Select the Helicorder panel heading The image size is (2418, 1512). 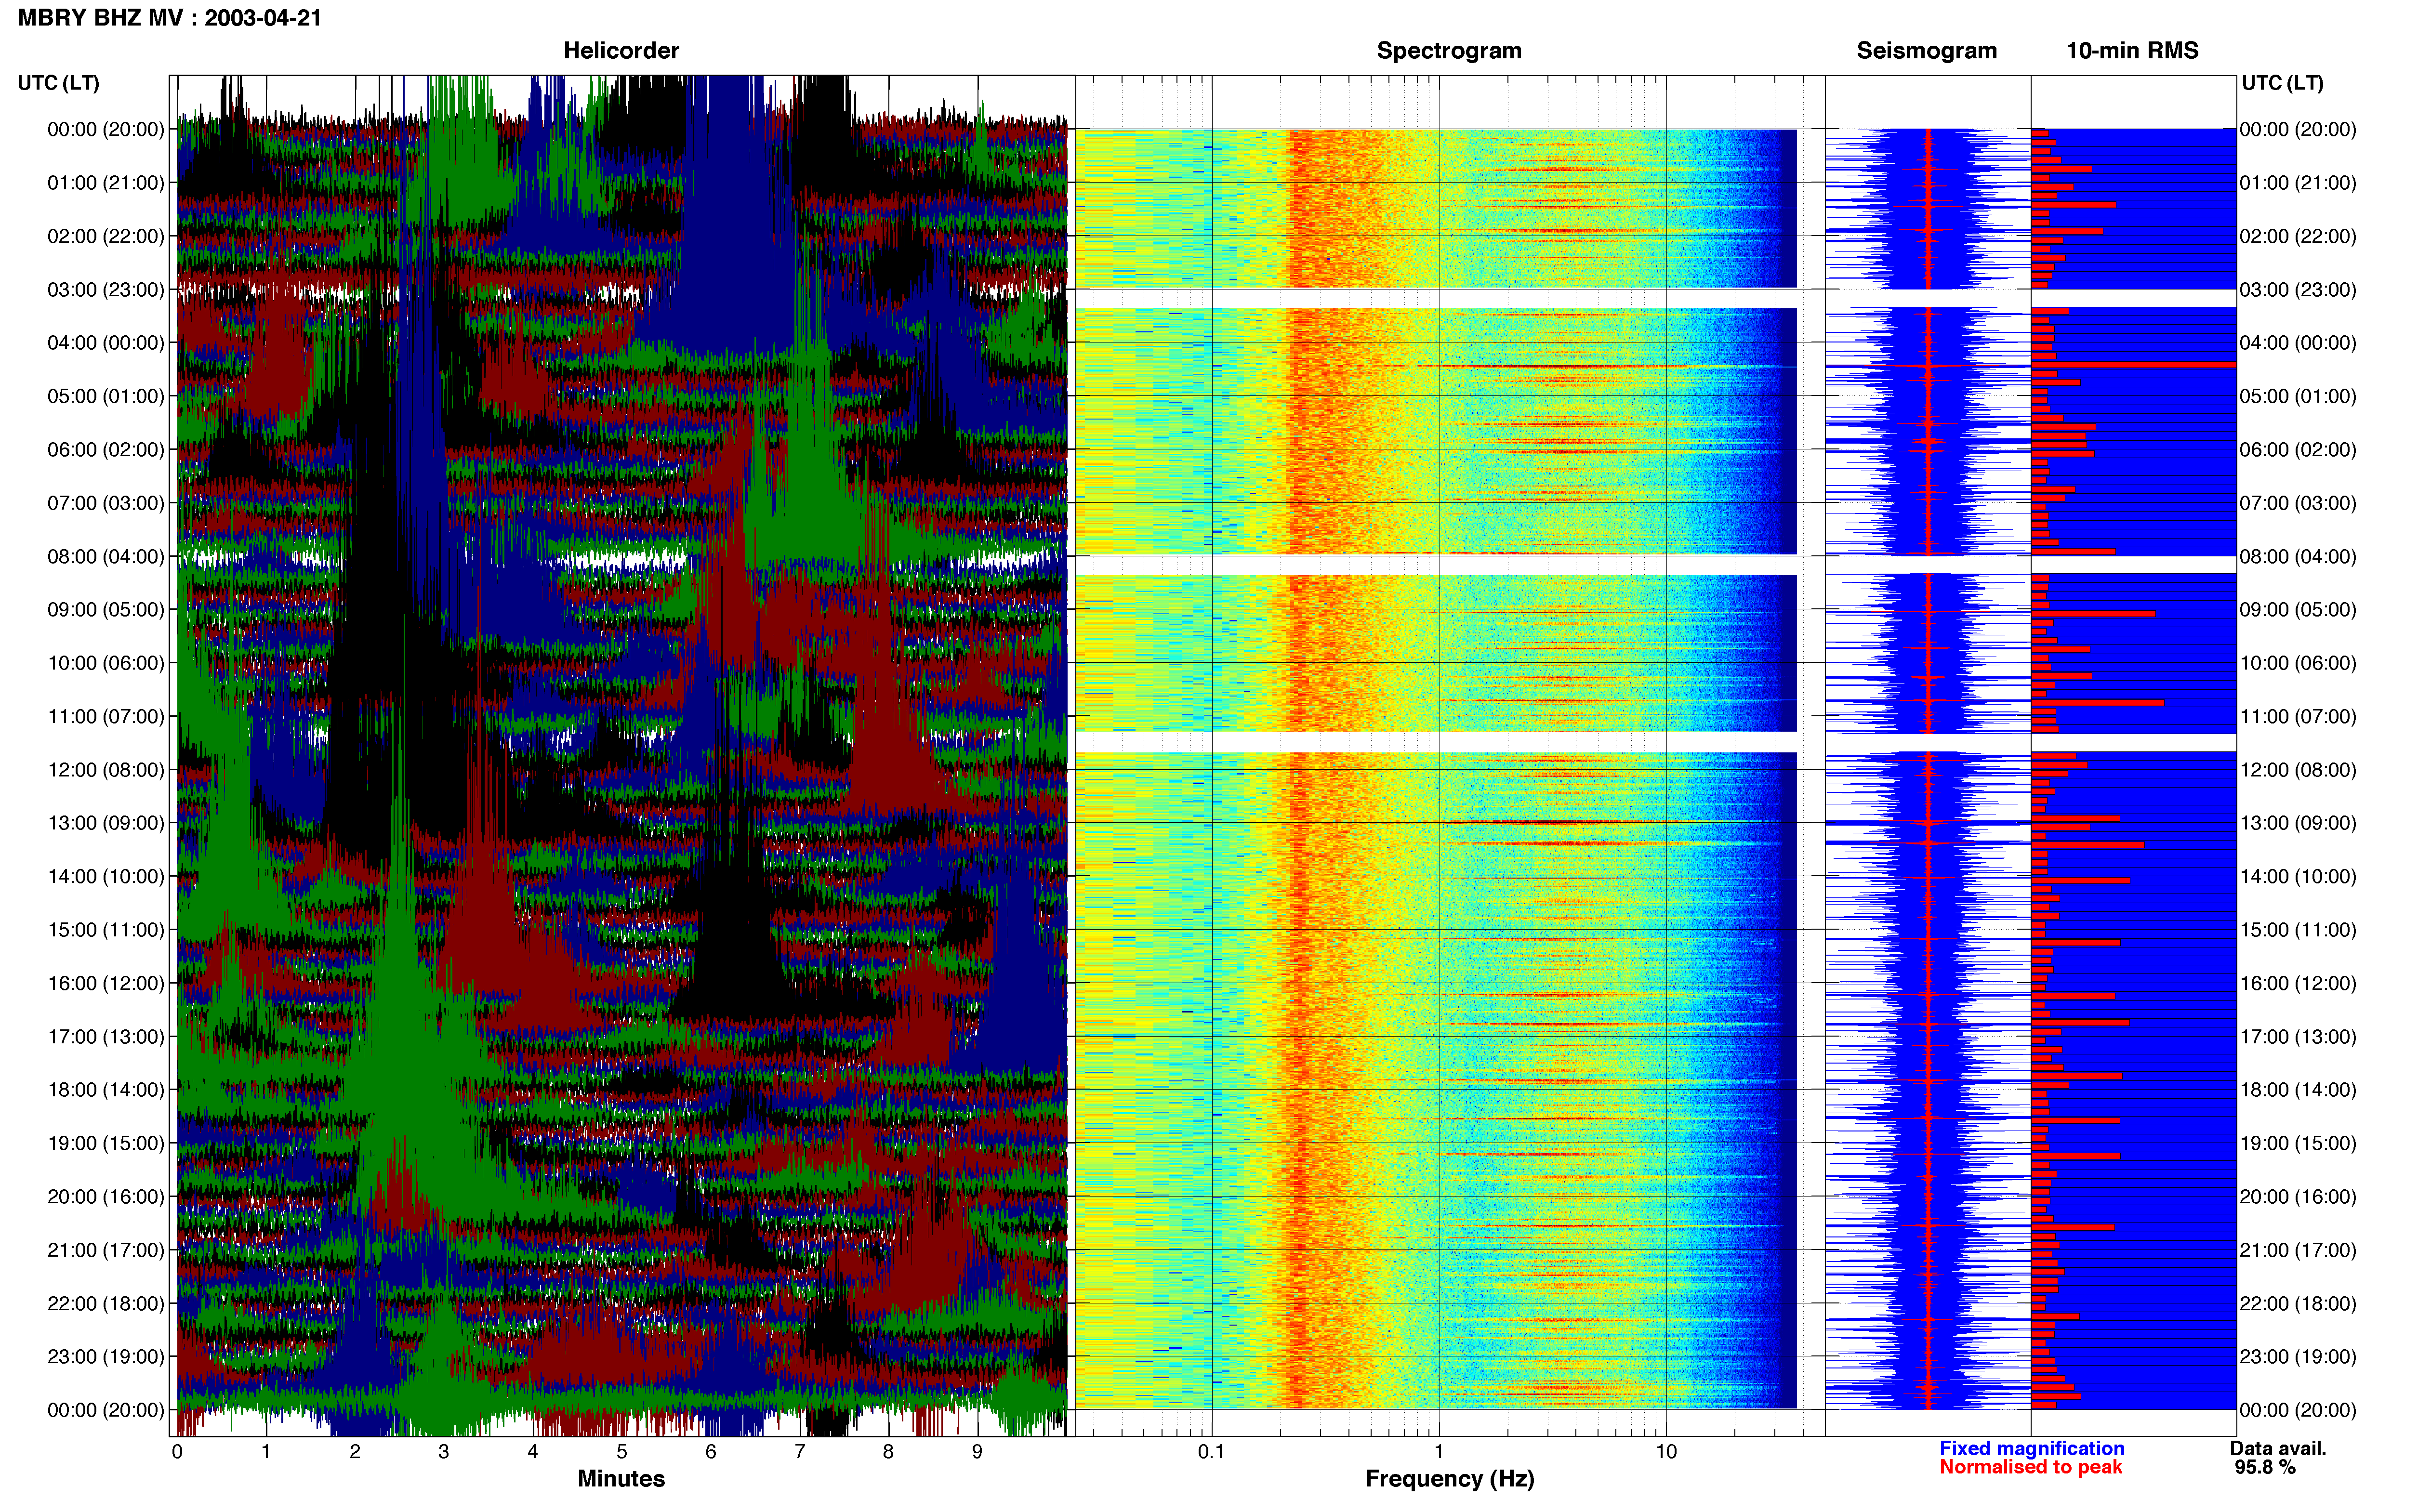coord(621,50)
